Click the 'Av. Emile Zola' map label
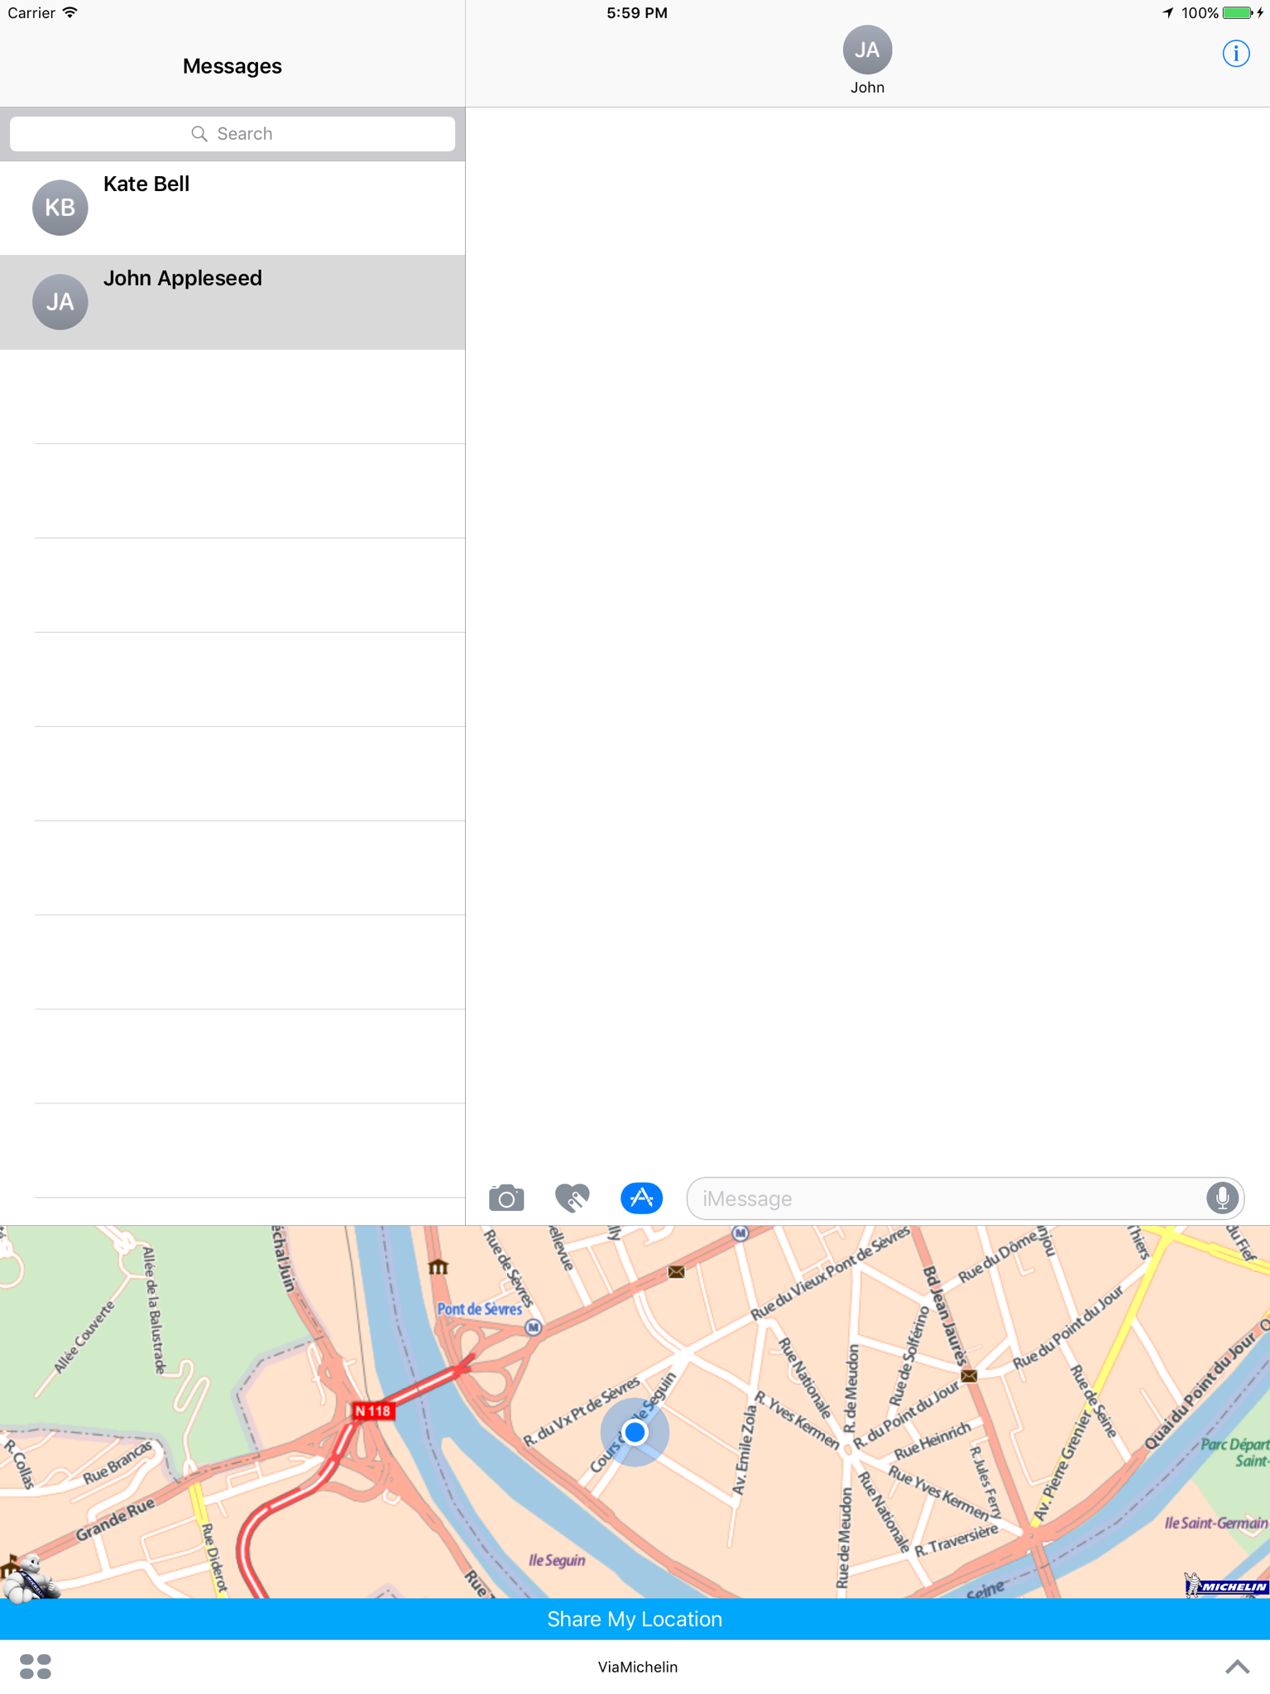Screen dimensions: 1270x1694 745,1452
